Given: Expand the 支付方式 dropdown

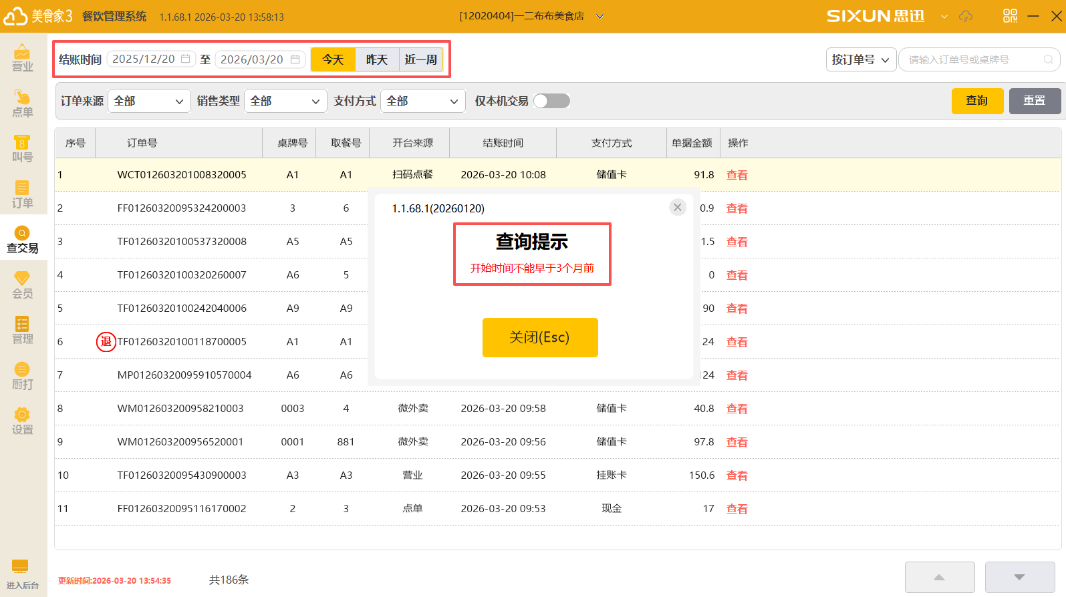Looking at the screenshot, I should [x=422, y=101].
